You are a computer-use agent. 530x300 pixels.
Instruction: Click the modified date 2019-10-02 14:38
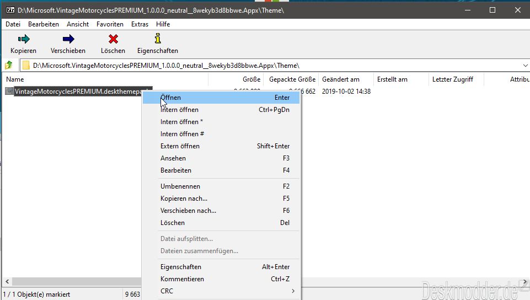point(346,92)
